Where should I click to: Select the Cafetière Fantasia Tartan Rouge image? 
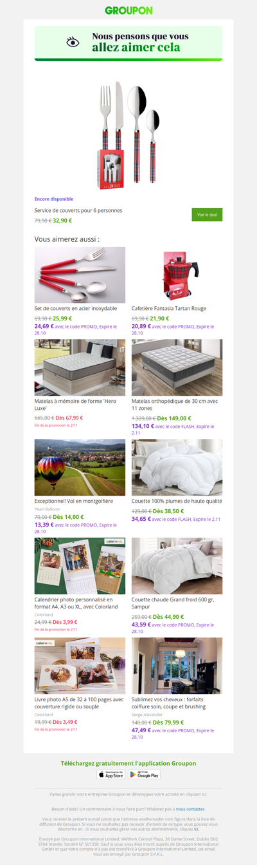(x=177, y=275)
